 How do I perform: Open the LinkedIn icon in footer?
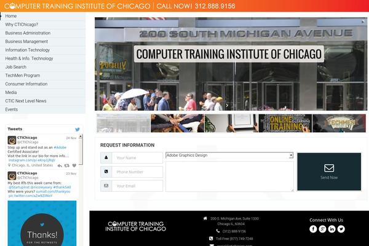click(x=332, y=229)
